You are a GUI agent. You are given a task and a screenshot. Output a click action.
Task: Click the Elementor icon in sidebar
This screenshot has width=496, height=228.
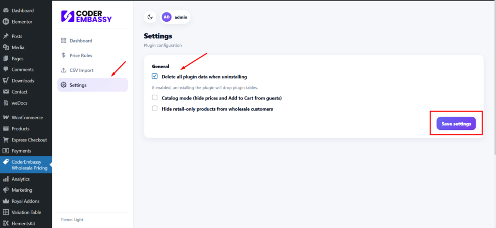click(6, 22)
